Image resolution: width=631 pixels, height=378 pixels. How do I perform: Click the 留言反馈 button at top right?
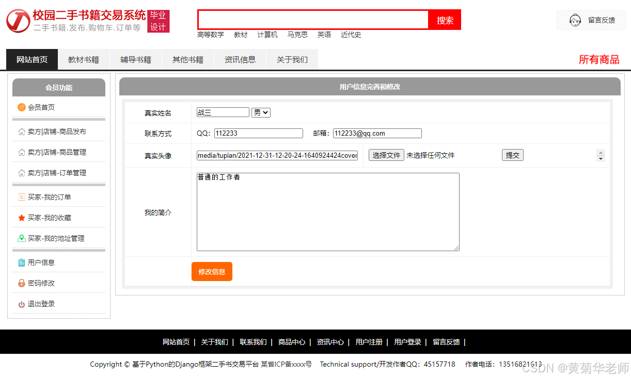click(591, 20)
